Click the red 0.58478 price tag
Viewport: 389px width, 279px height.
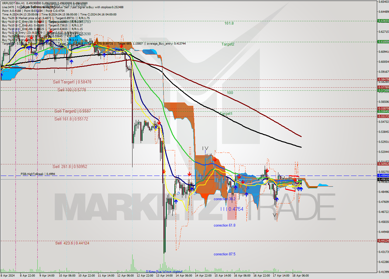tap(383, 79)
